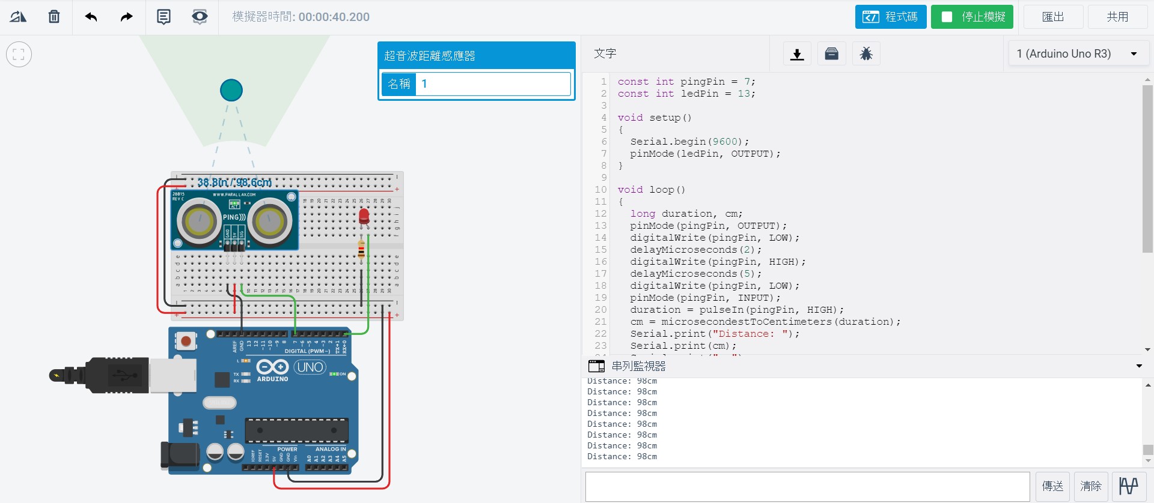Collapse the 串列監視器 panel arrow
Image resolution: width=1154 pixels, height=503 pixels.
pos(1139,366)
